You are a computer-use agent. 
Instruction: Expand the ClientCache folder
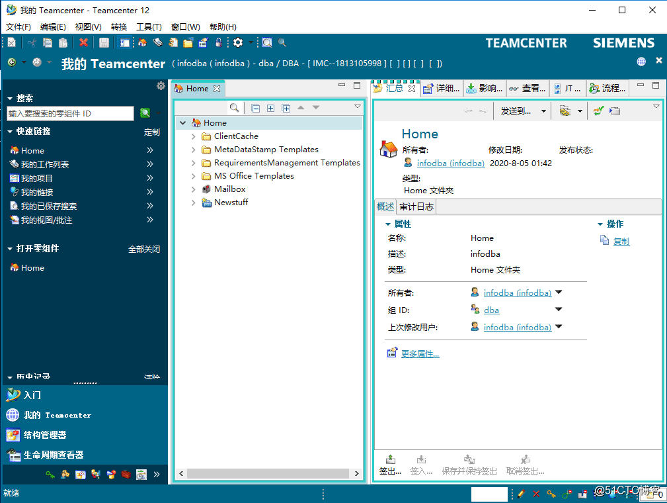point(194,136)
